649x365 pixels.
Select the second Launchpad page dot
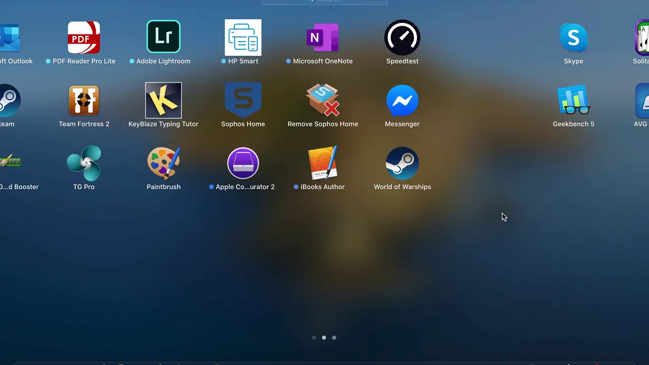coord(324,338)
